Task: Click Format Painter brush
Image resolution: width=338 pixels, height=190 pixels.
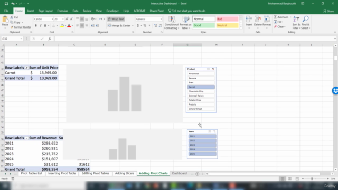Action: tap(21, 27)
